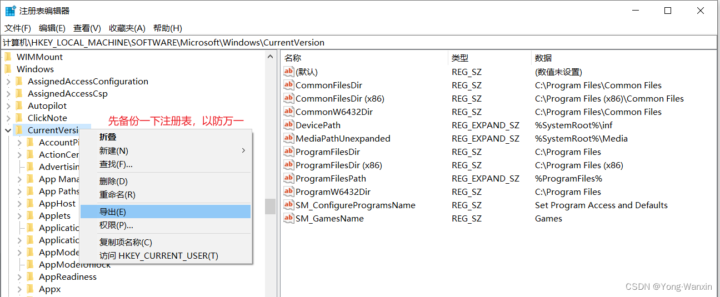
Task: Expand the Autopilot key arrow
Action: coord(8,106)
